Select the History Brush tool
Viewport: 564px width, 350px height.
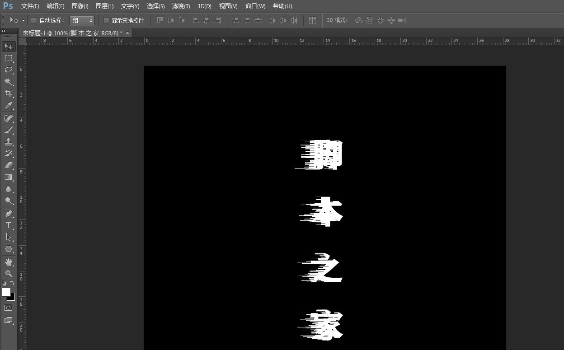9,154
